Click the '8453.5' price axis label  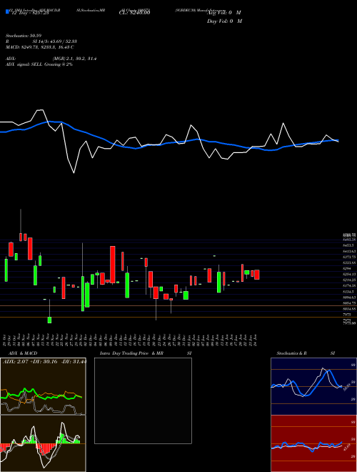(348, 245)
